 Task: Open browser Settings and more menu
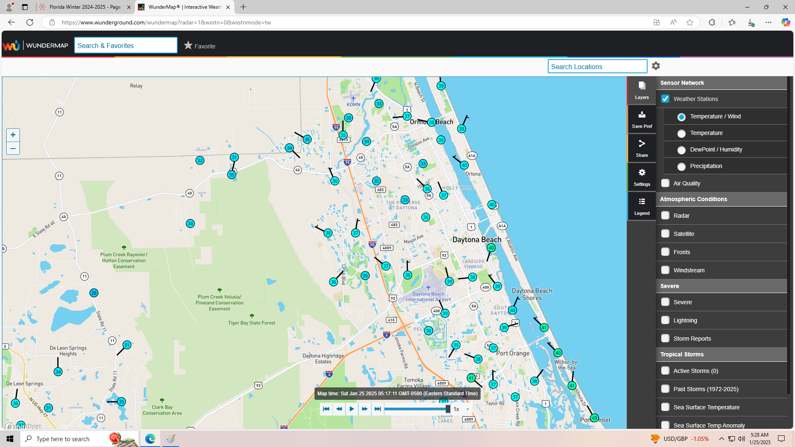(x=768, y=22)
